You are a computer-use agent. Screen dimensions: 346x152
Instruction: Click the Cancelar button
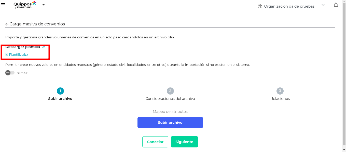[x=155, y=142]
